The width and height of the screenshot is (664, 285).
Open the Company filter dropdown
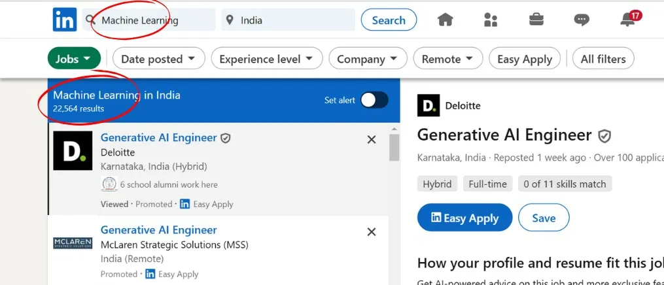pyautogui.click(x=367, y=59)
